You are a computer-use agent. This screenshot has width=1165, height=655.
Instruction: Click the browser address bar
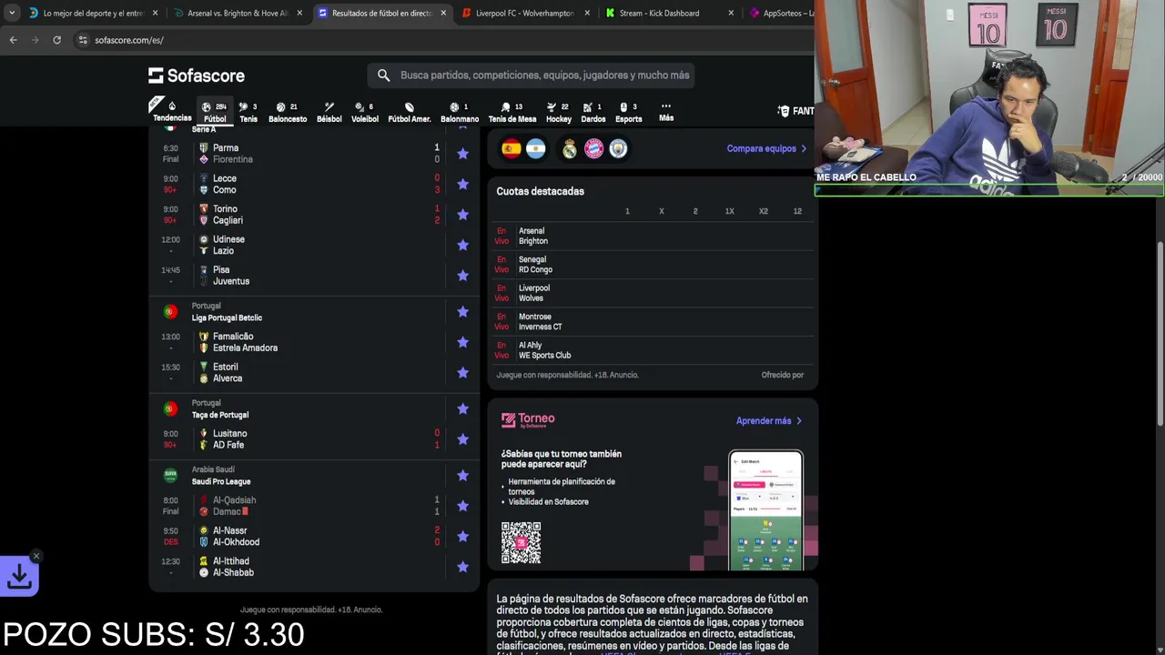[x=437, y=40]
